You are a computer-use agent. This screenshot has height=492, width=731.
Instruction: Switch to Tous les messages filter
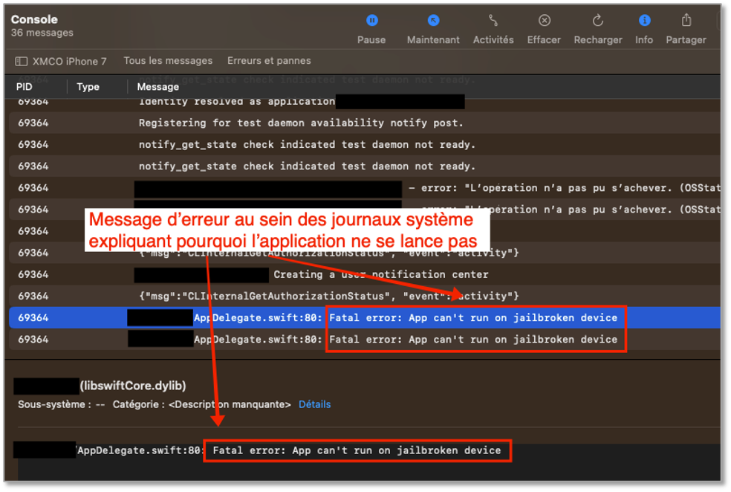click(x=168, y=61)
